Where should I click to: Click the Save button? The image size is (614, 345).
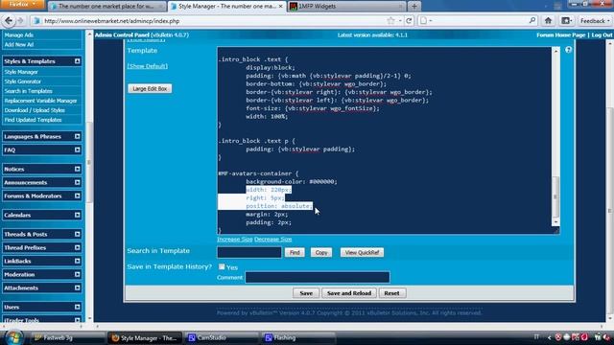(x=306, y=293)
